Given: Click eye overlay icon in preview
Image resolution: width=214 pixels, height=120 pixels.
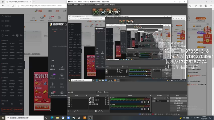Looking at the screenshot, I should coord(117,12).
